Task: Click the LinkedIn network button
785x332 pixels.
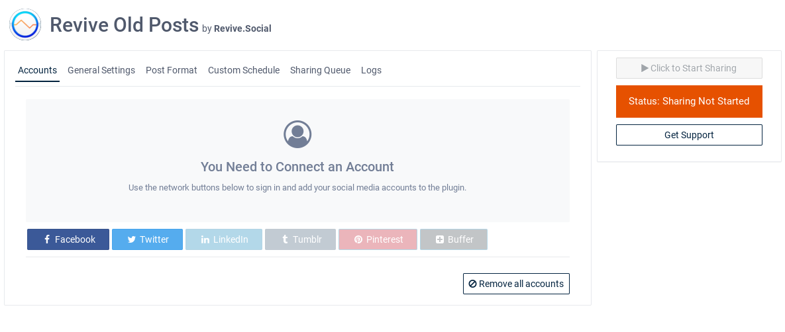Action: 224,239
